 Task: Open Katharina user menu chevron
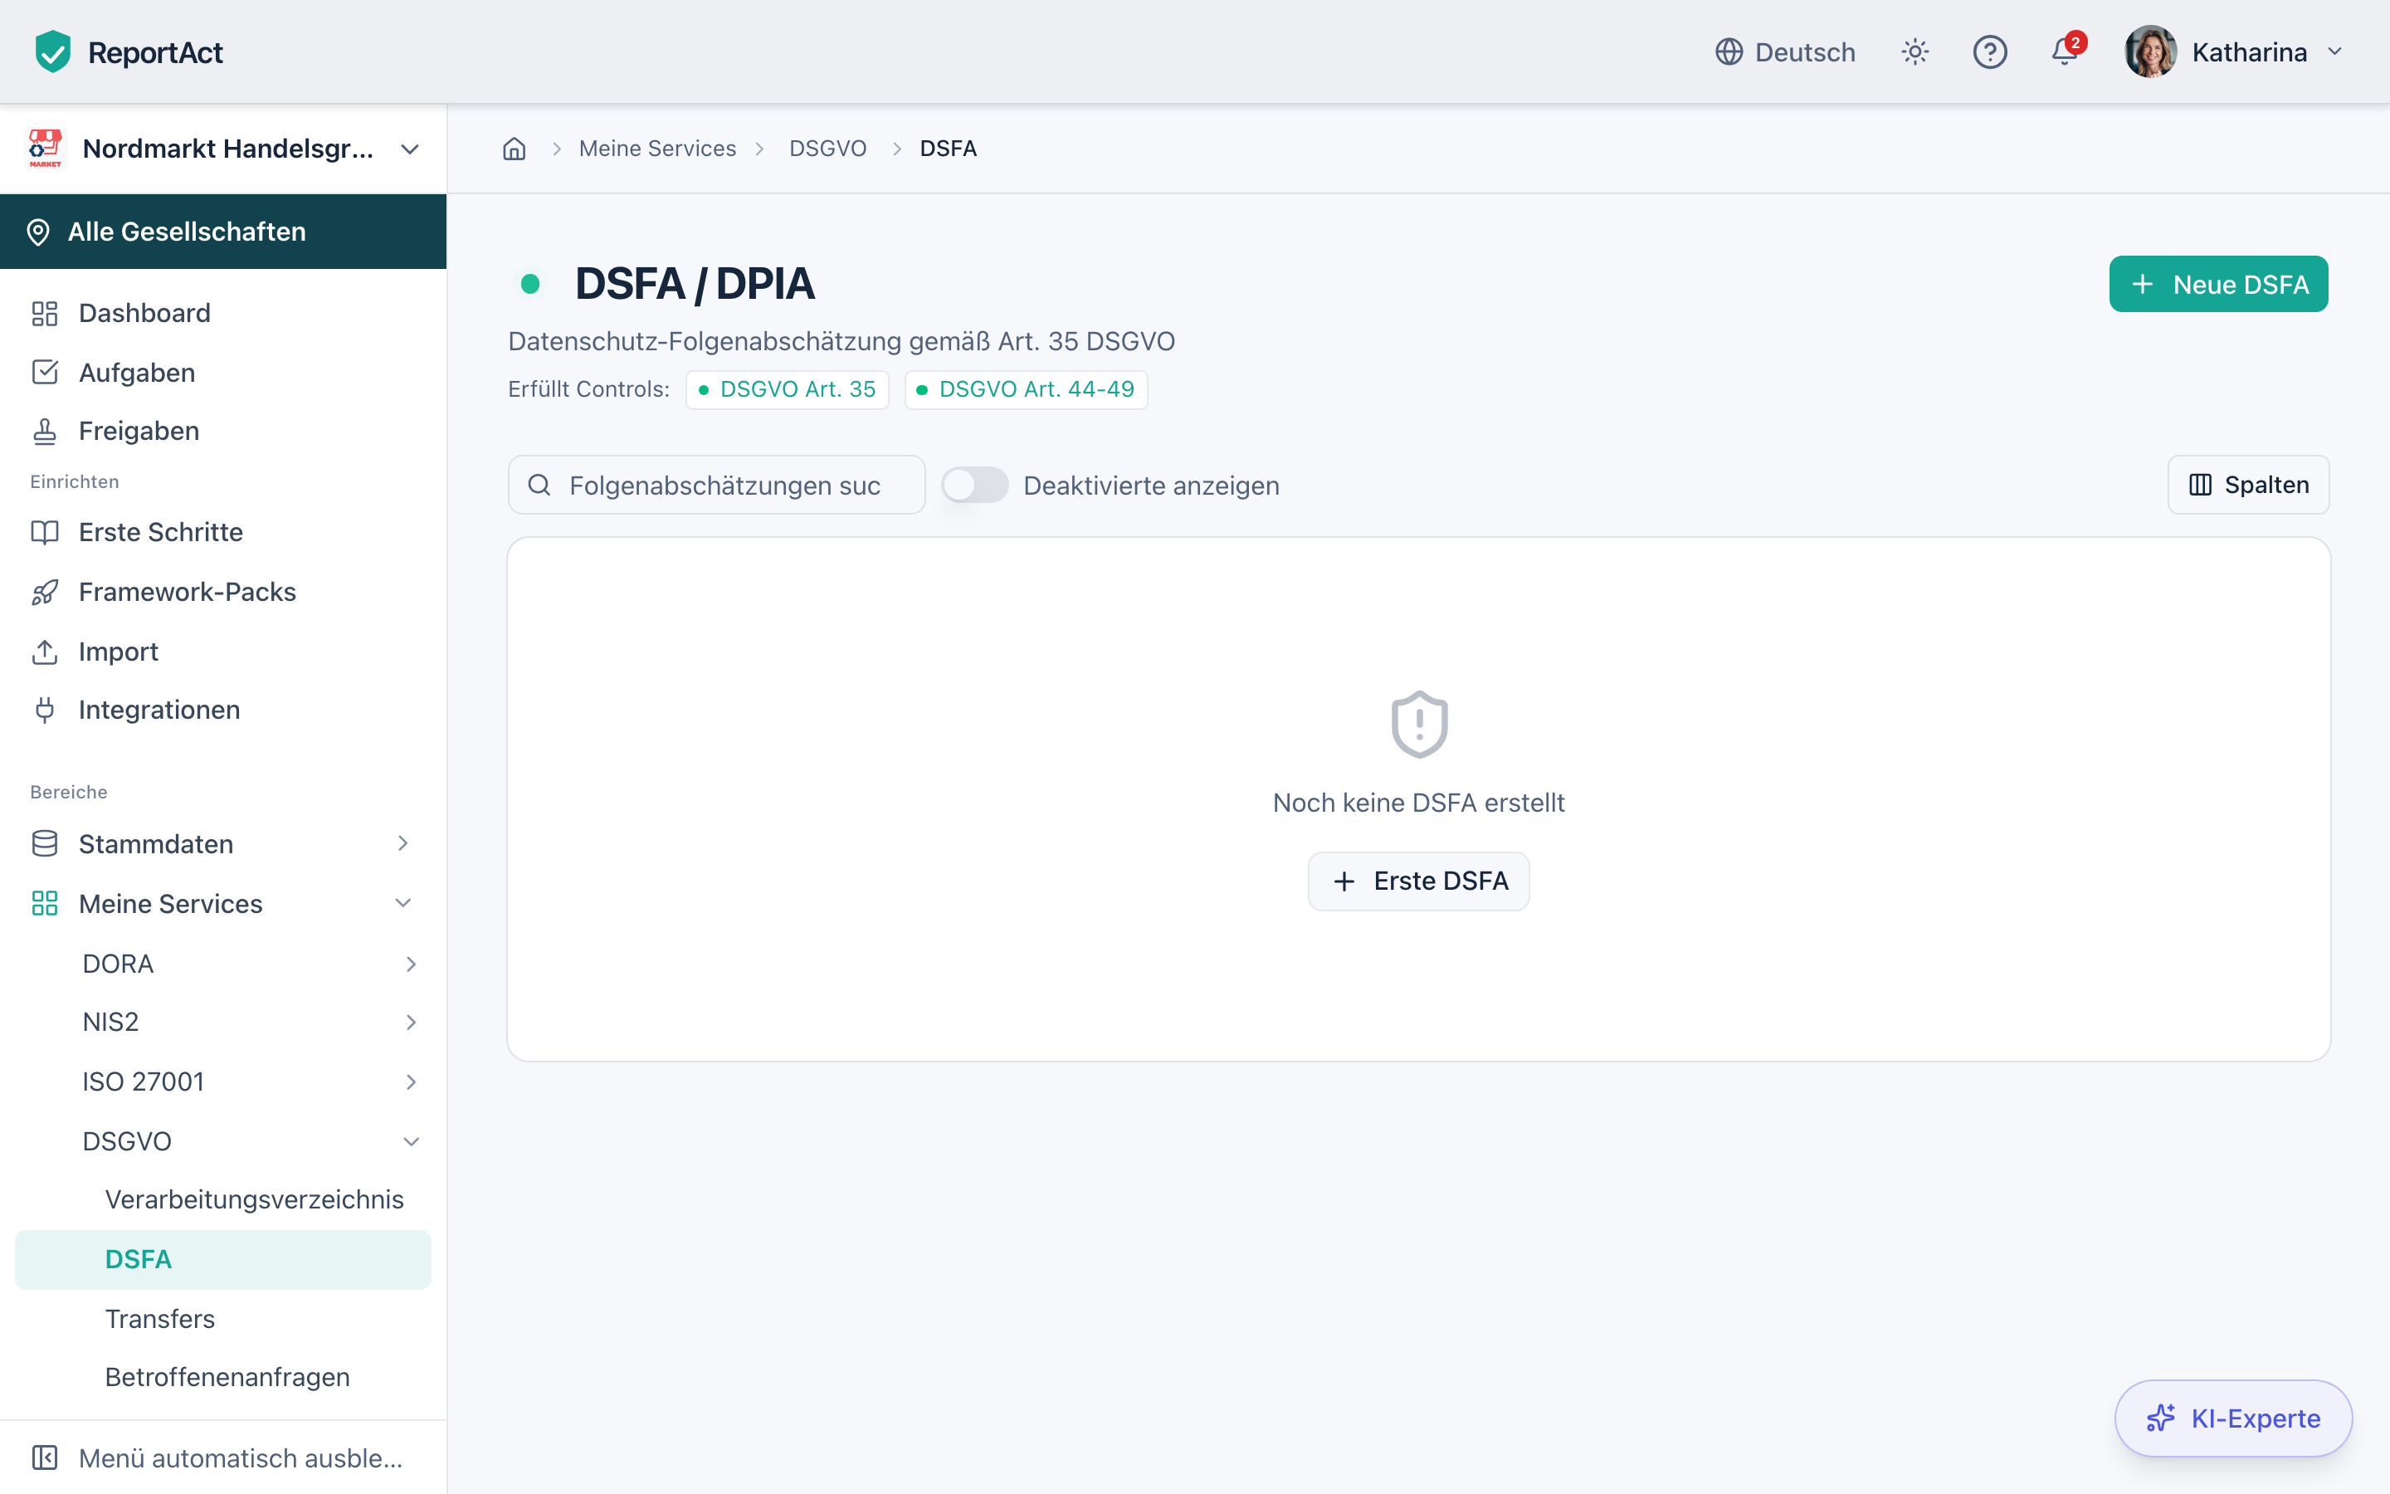click(2334, 51)
